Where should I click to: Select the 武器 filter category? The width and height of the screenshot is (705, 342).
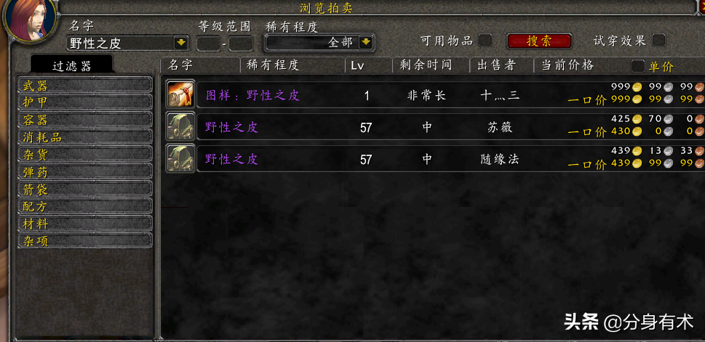[x=85, y=85]
